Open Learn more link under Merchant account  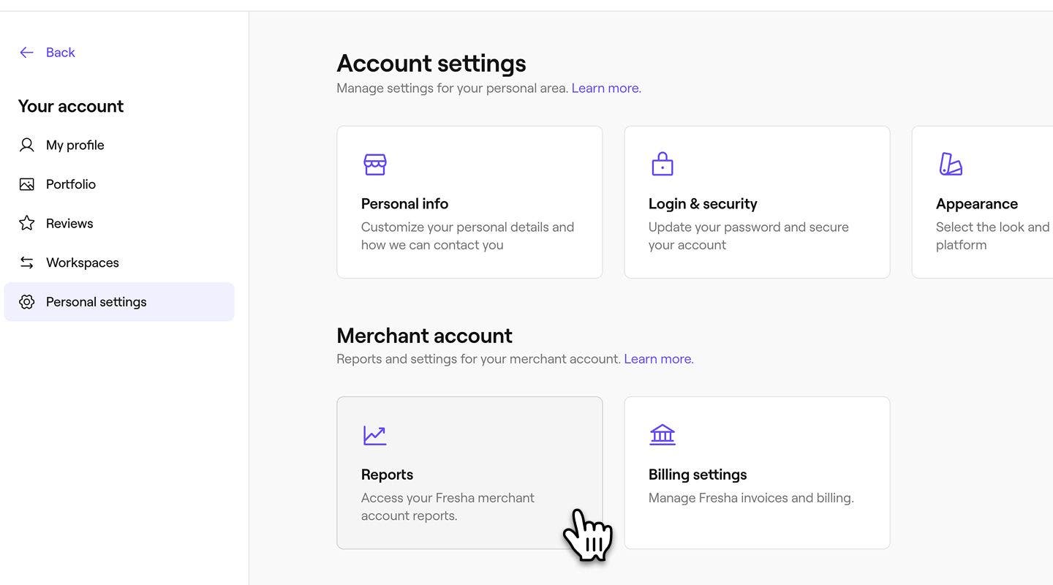coord(658,359)
